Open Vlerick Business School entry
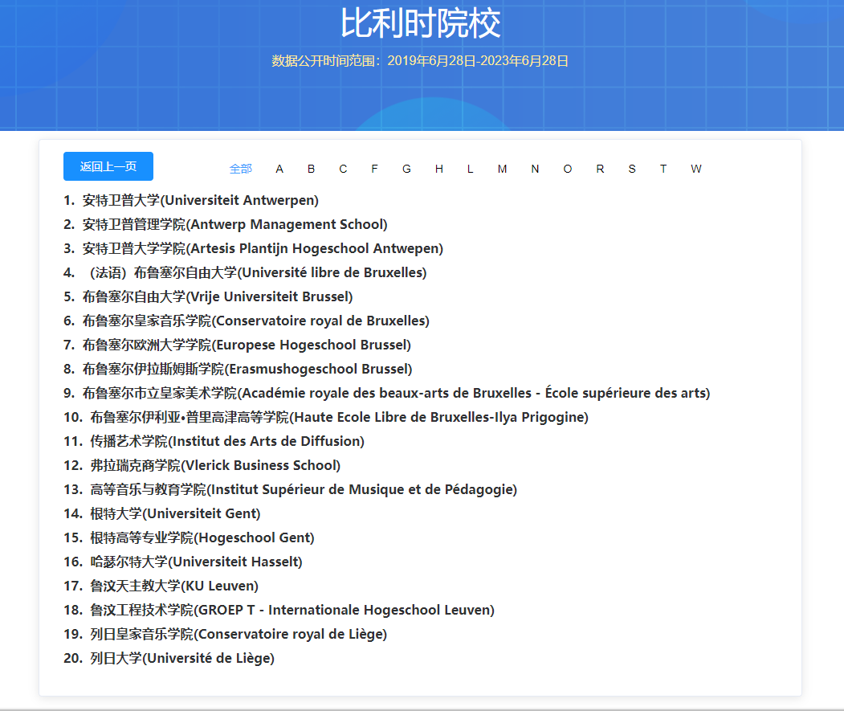The image size is (844, 711). 202,465
